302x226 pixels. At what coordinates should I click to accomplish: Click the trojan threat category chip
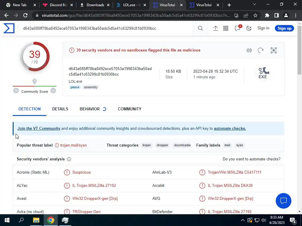coord(147,145)
